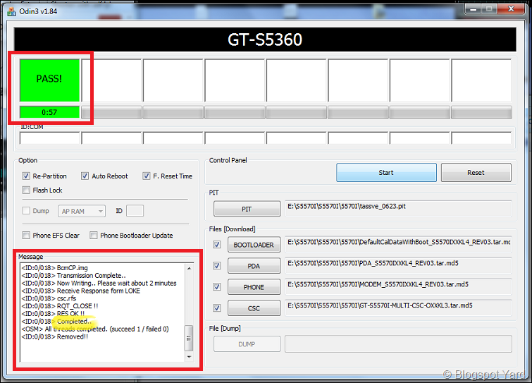Click 'Now Writing.. Please wait' line
The width and height of the screenshot is (532, 383).
(99, 283)
